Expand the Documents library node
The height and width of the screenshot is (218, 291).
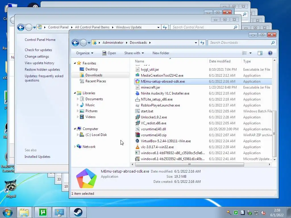pos(78,99)
